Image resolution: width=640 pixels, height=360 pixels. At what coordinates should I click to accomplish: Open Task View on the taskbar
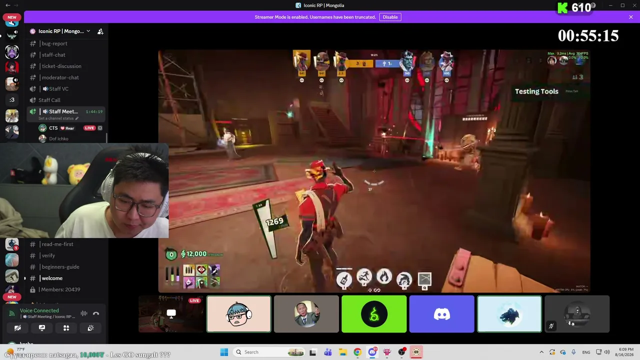pos(313,352)
